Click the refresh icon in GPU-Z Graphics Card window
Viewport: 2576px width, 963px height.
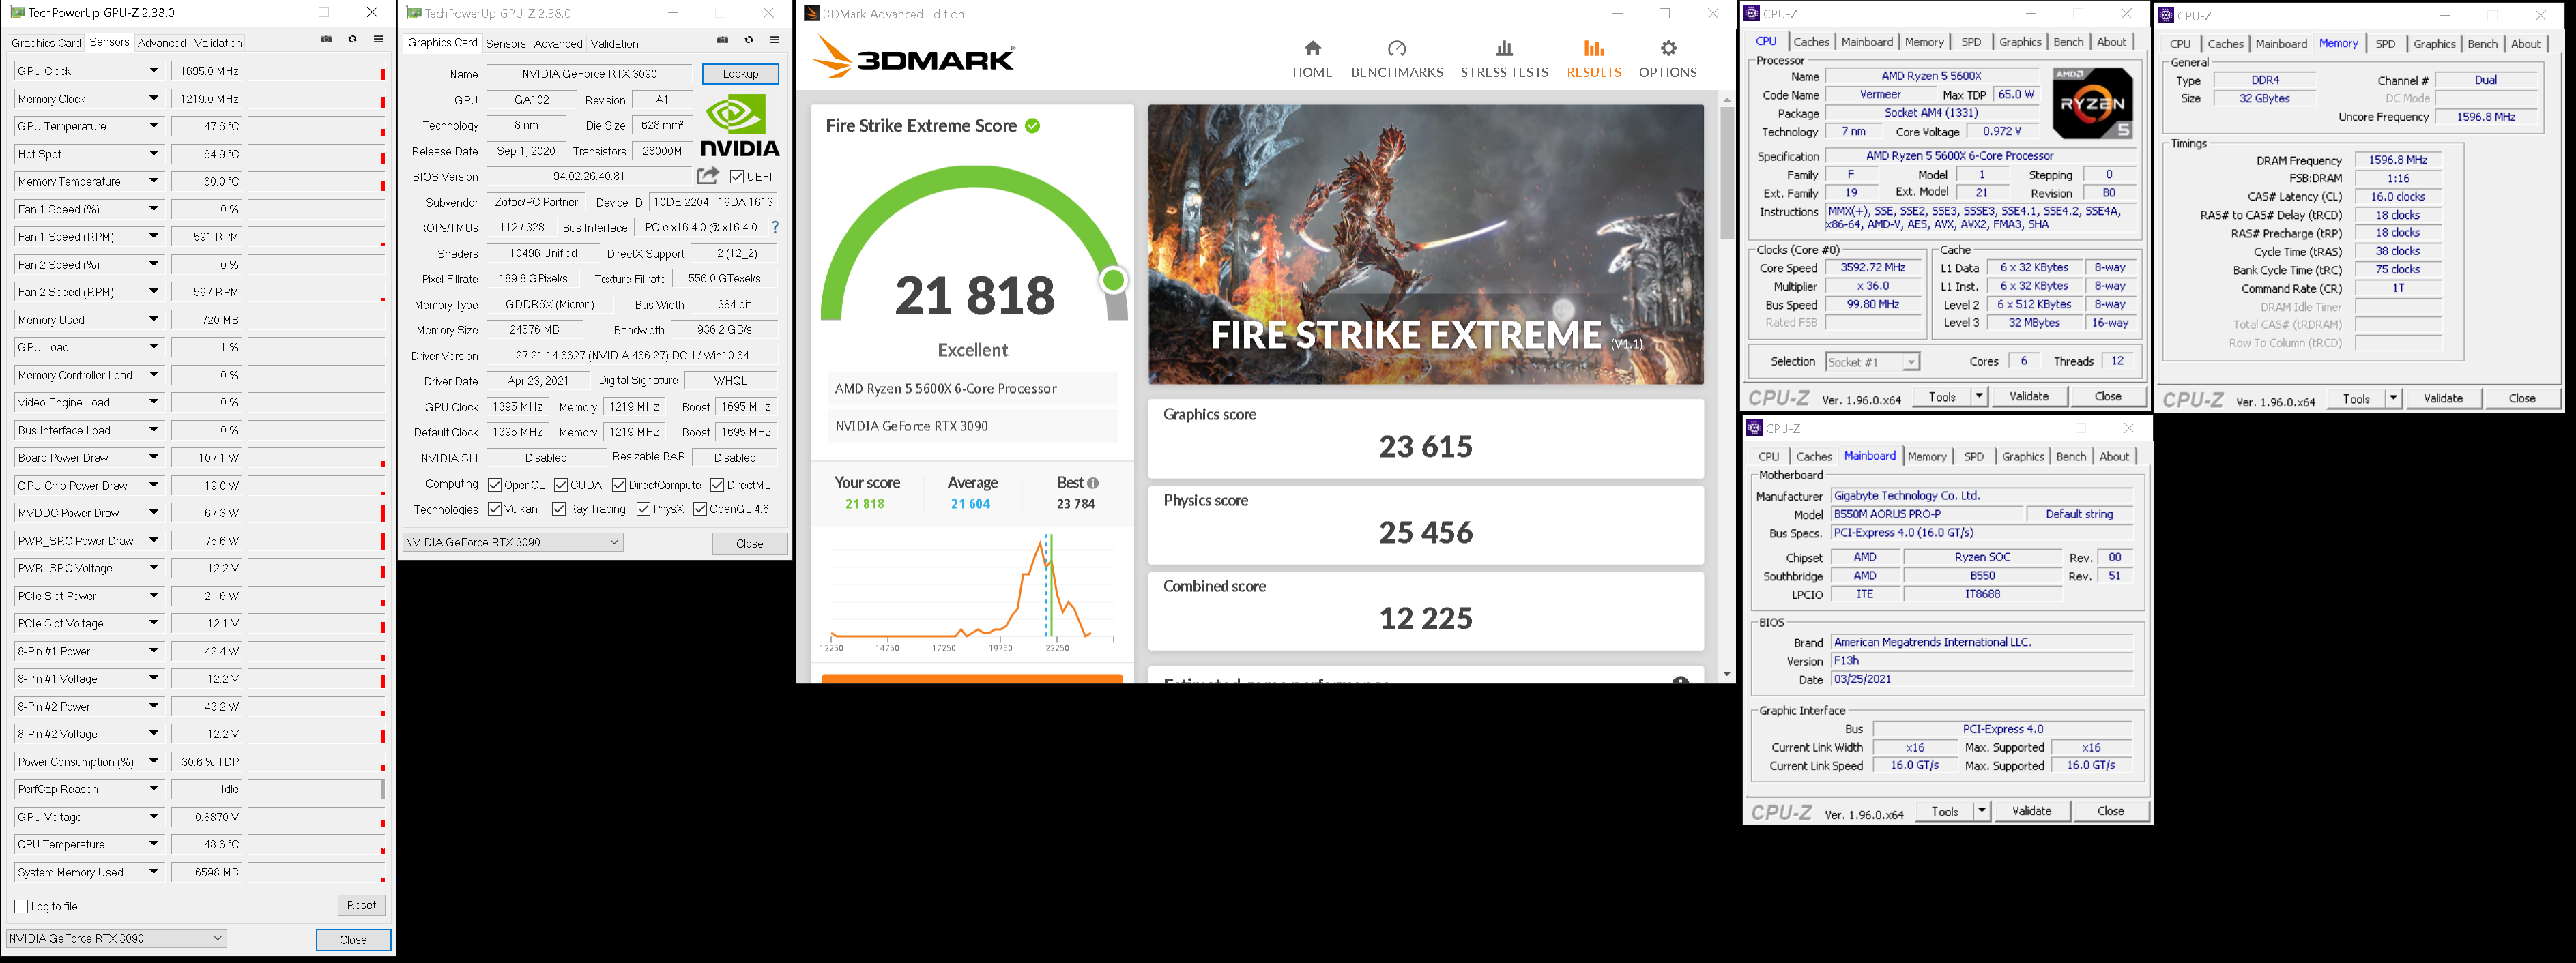click(749, 40)
